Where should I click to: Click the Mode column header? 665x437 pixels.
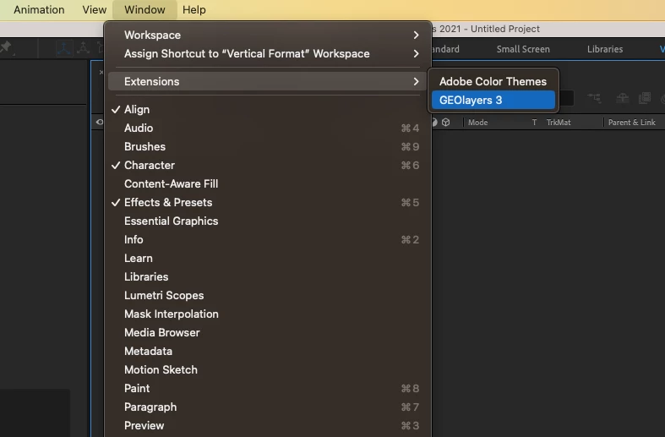[x=478, y=123]
